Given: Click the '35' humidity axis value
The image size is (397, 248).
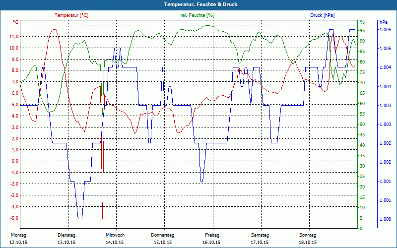Looking at the screenshot, I should point(362,156).
